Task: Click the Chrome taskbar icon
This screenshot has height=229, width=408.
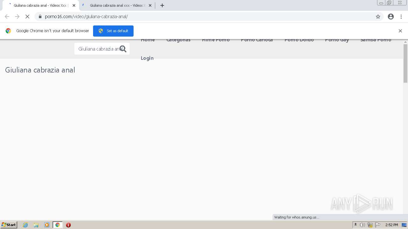Action: point(58,225)
